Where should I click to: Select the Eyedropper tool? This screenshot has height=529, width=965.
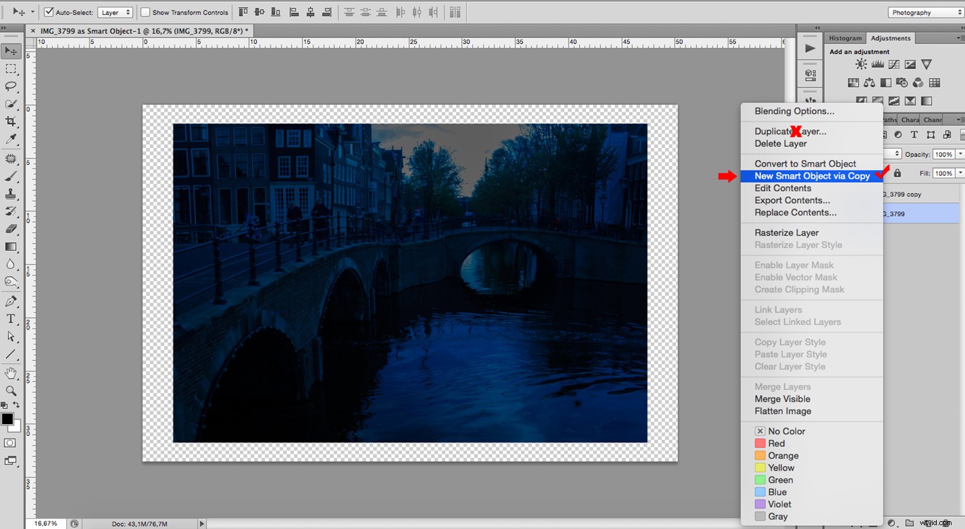coord(10,139)
